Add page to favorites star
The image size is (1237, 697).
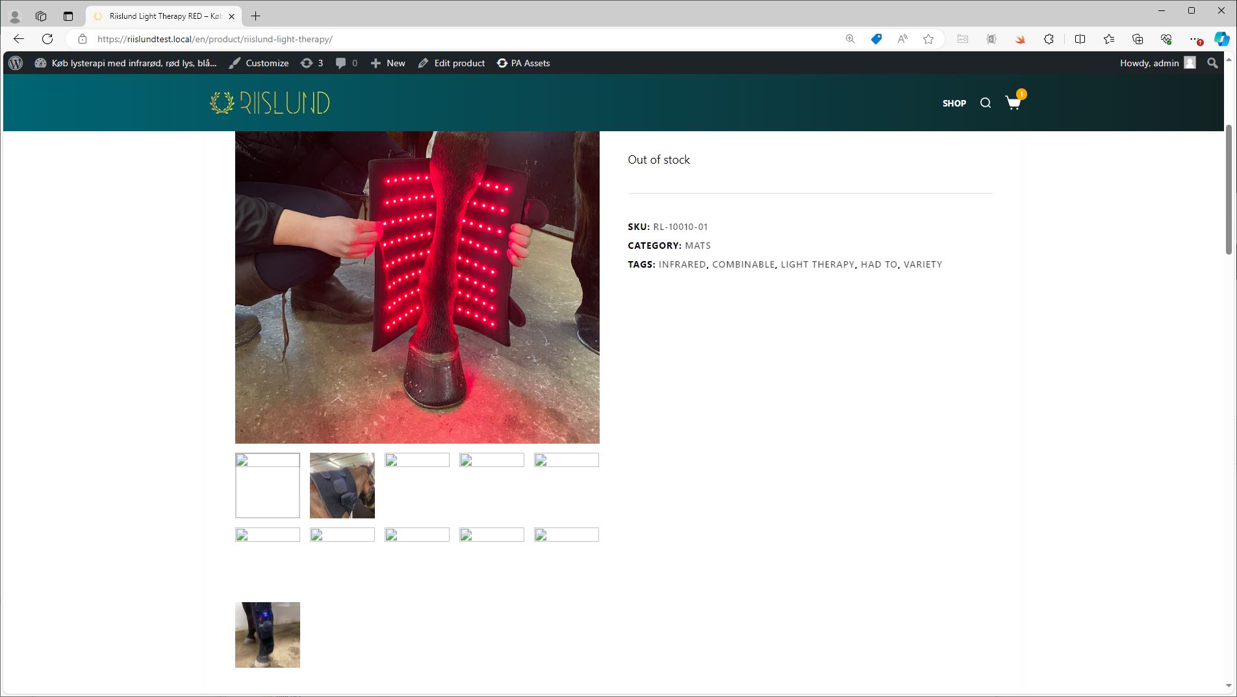pyautogui.click(x=928, y=39)
